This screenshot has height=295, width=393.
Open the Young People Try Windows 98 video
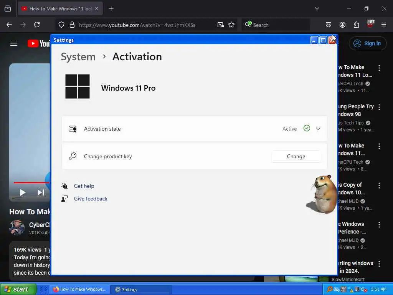coord(356,110)
